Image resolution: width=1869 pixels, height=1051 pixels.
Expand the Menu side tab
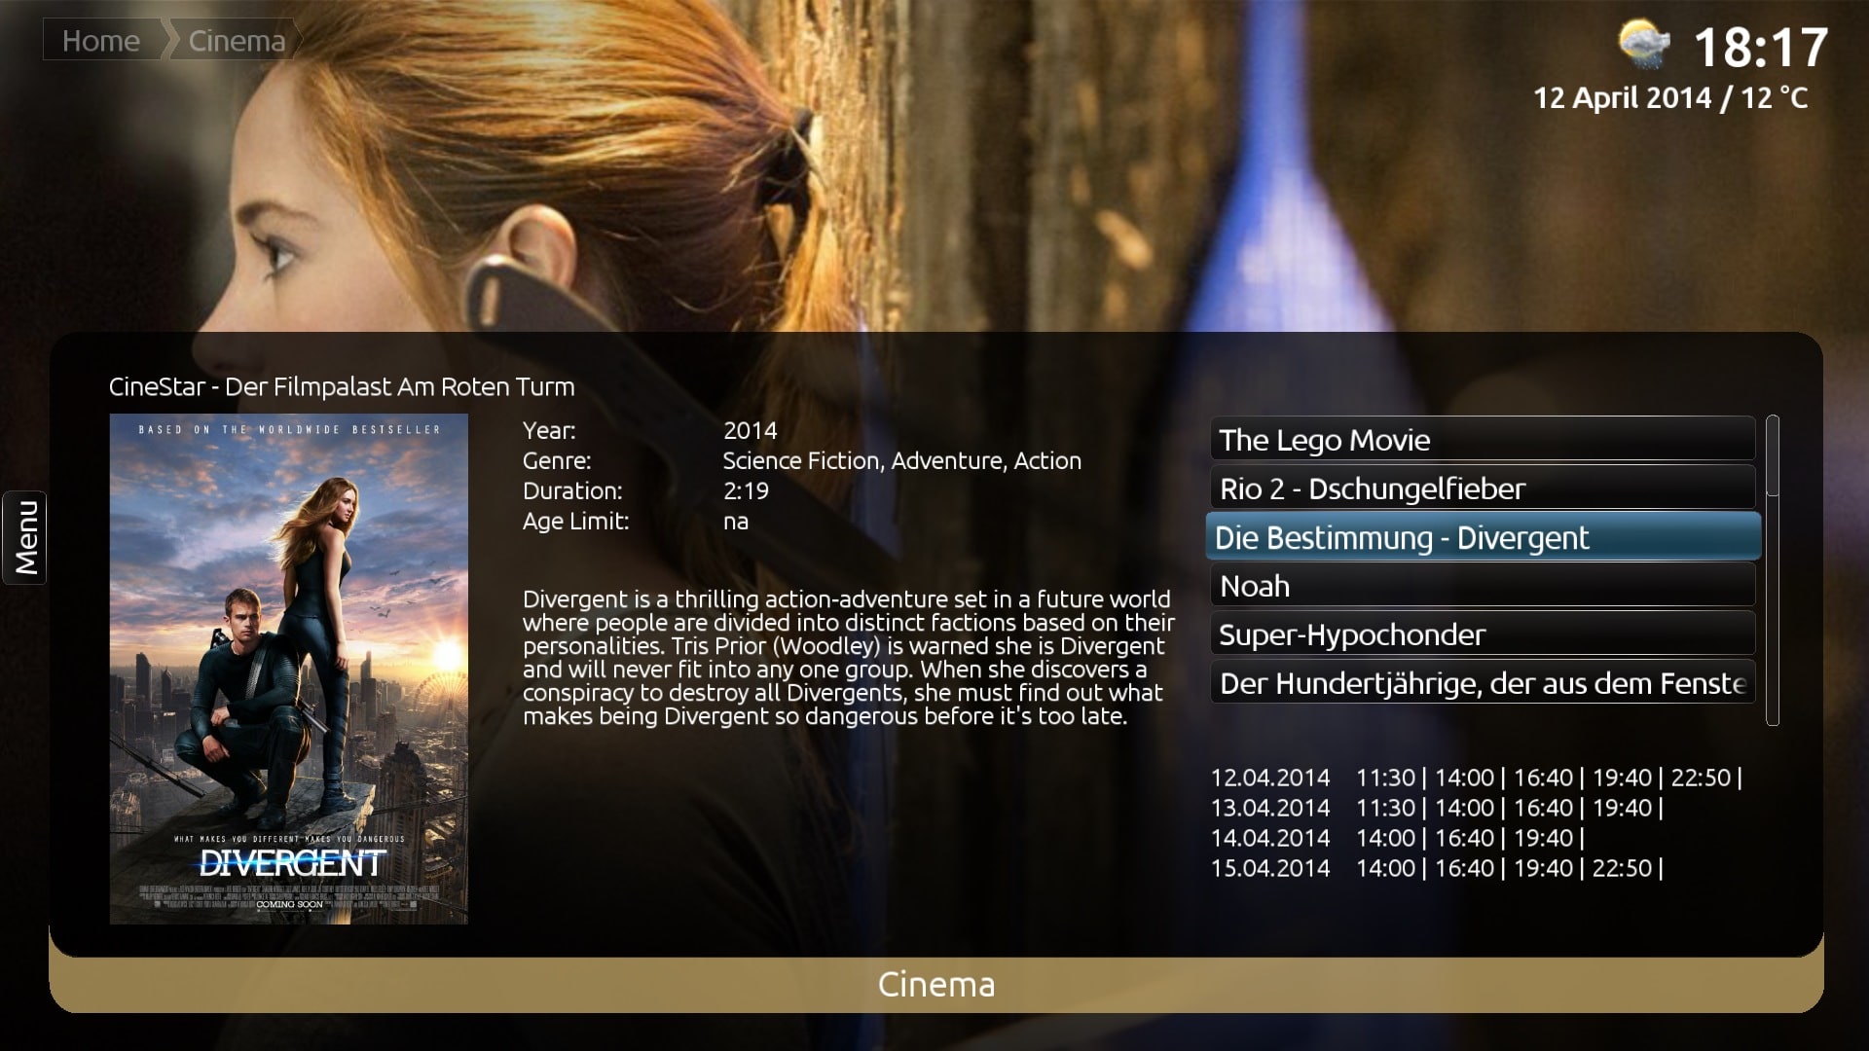(25, 538)
